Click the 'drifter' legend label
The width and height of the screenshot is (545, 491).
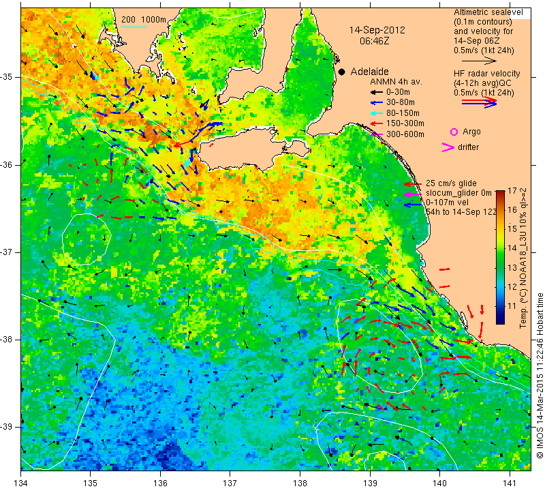point(468,147)
